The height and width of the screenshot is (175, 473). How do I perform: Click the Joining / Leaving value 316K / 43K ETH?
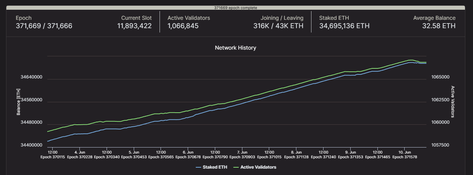[x=278, y=26]
